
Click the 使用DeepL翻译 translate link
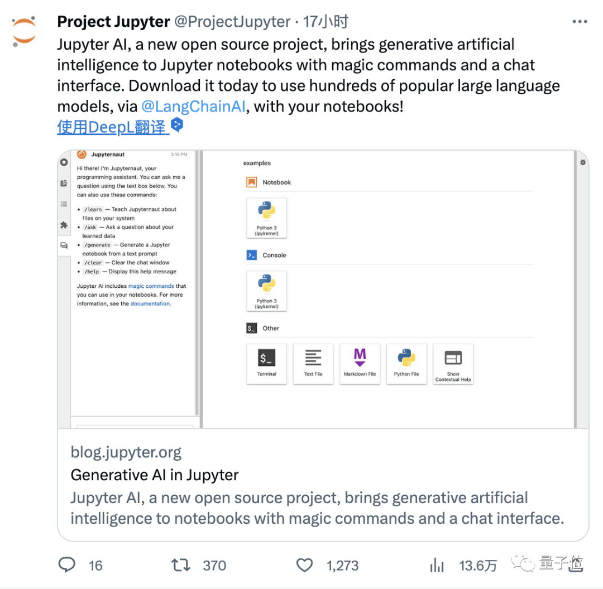112,127
